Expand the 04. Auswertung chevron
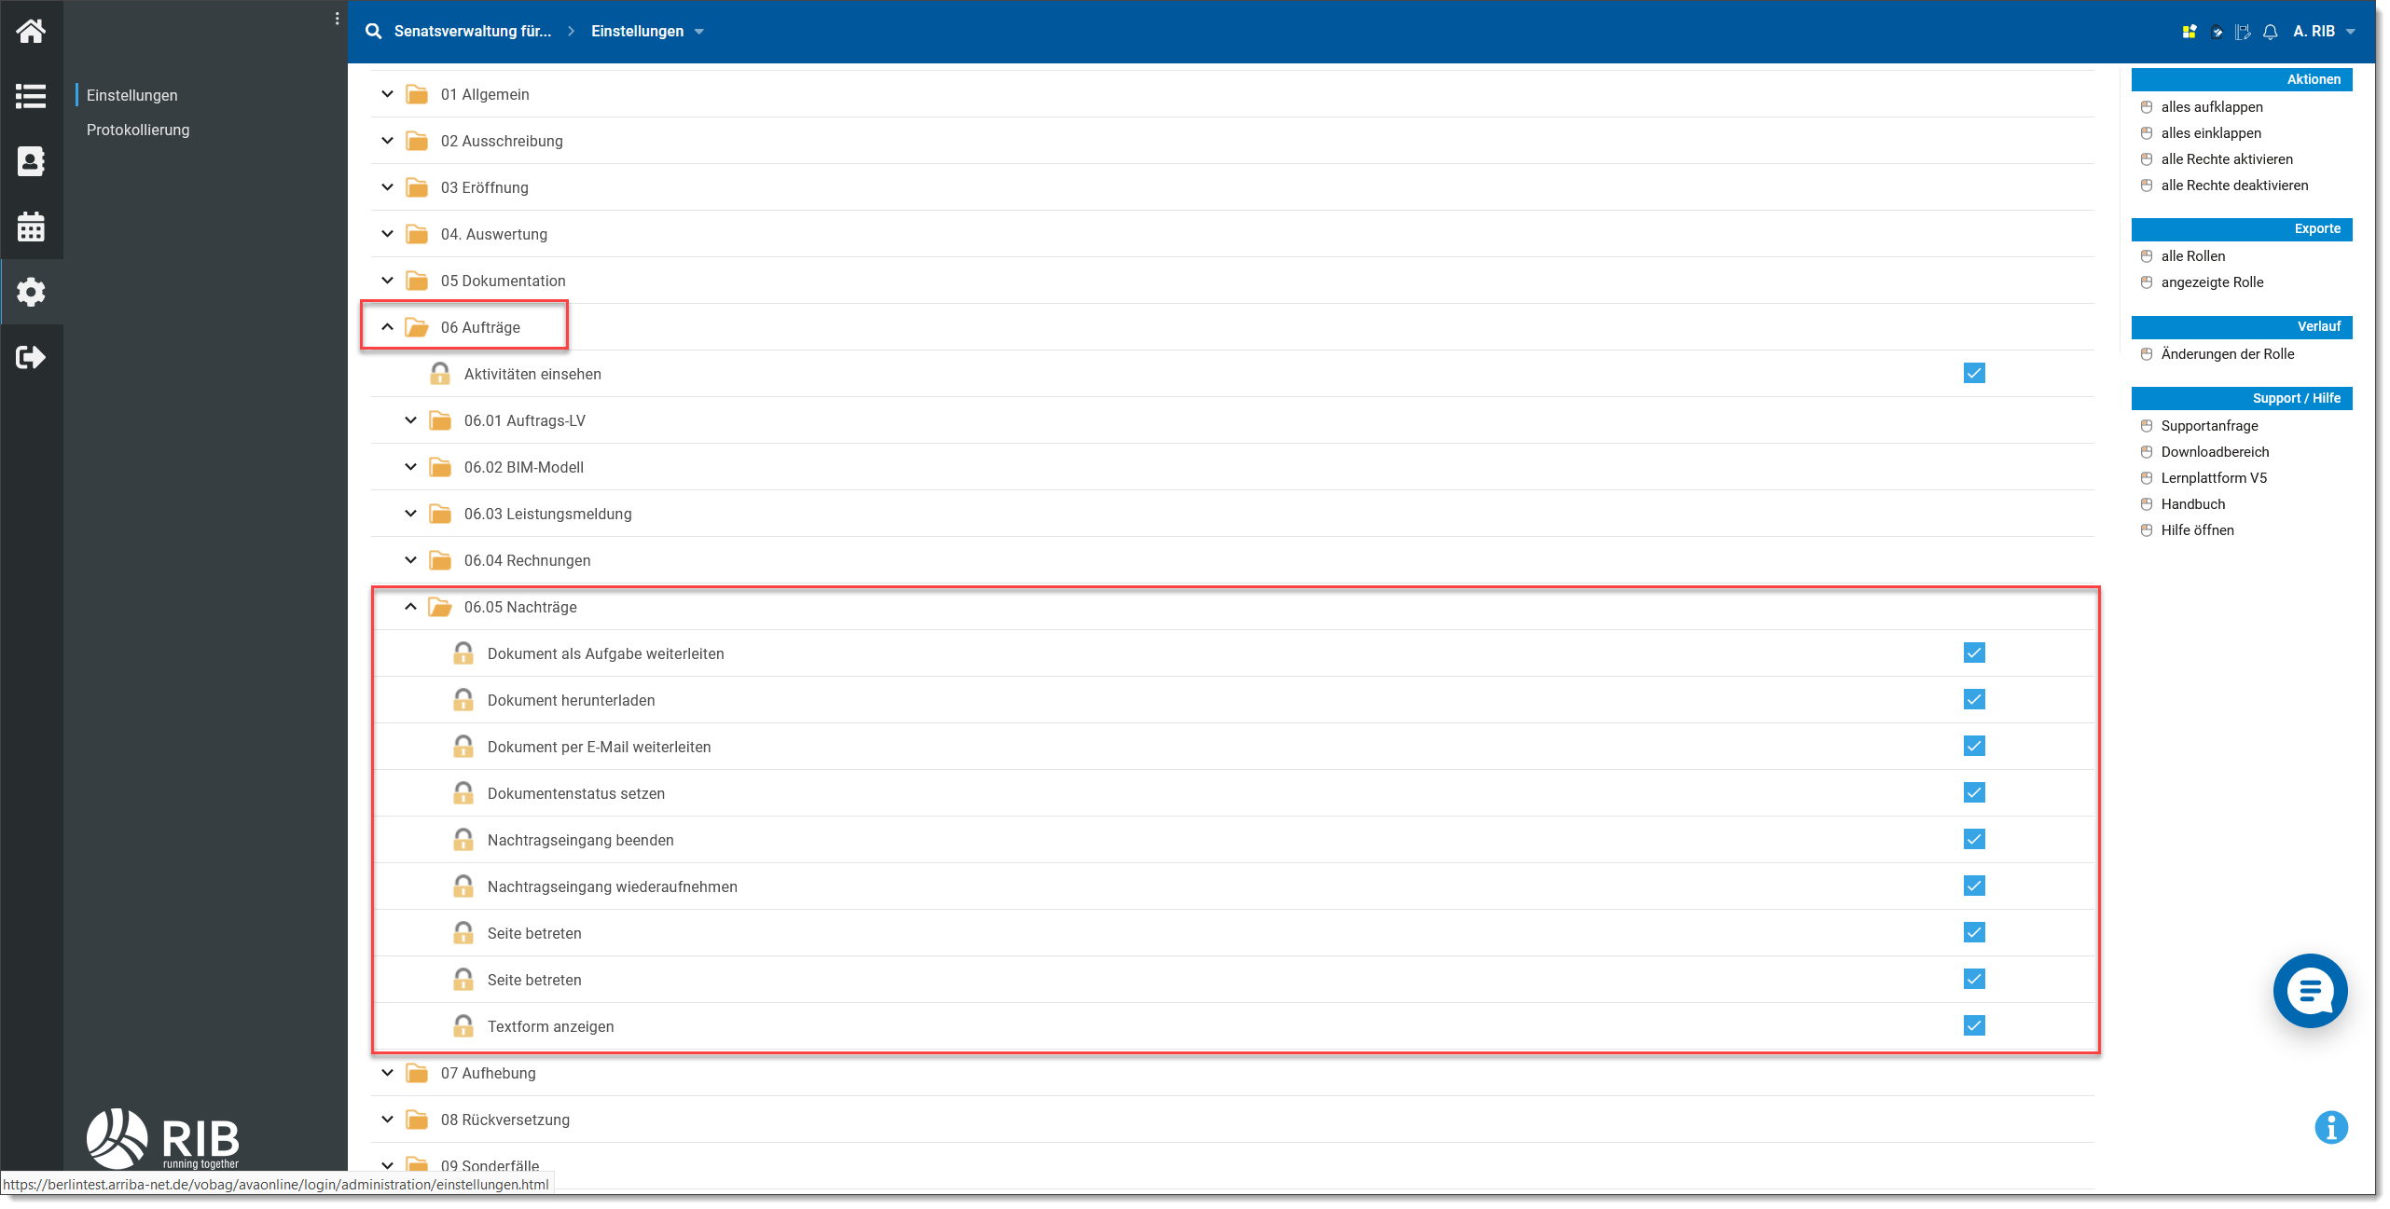This screenshot has height=1209, width=2390. click(x=387, y=234)
